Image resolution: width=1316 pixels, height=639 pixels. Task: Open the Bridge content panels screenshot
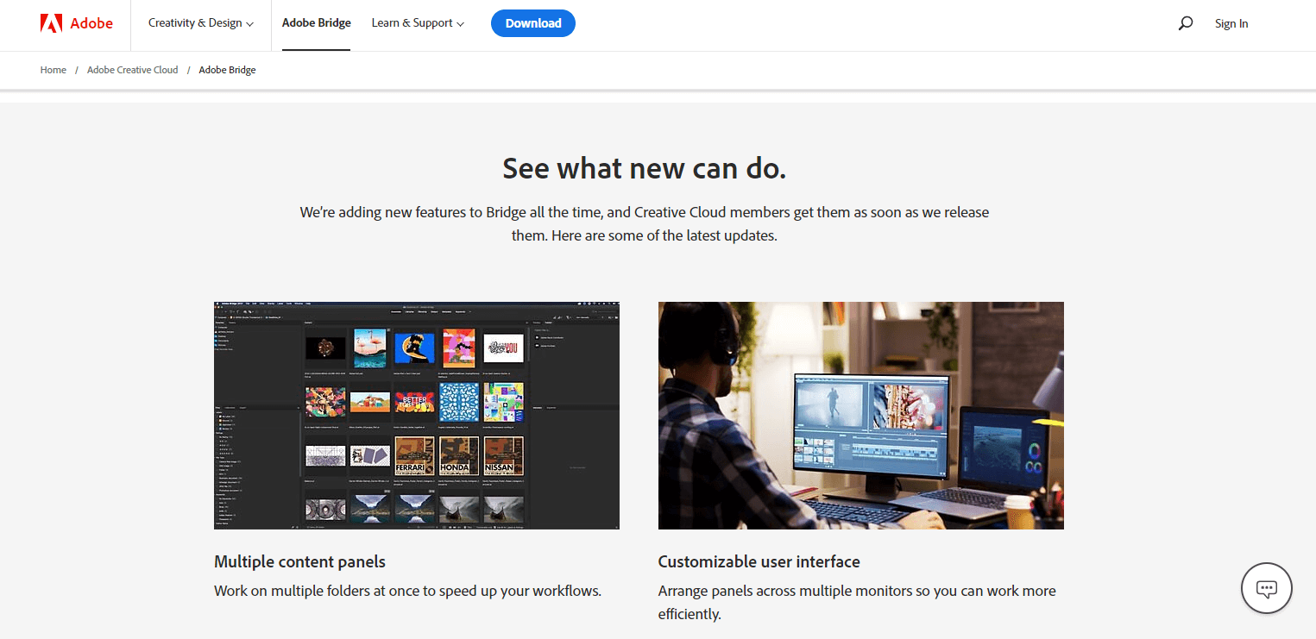tap(417, 416)
